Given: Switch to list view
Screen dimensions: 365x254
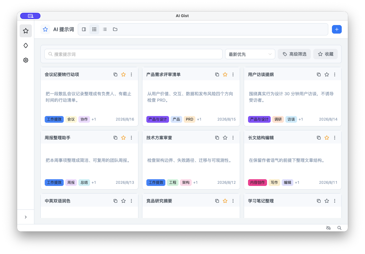Looking at the screenshot, I should tap(105, 29).
